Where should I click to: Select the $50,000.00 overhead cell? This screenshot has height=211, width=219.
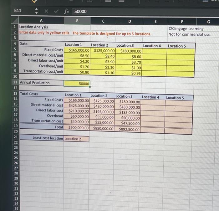coord(127,118)
